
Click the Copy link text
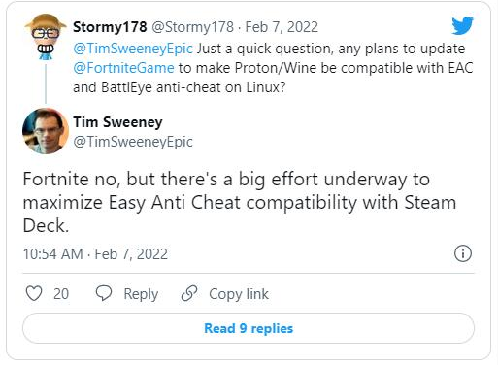tap(239, 294)
